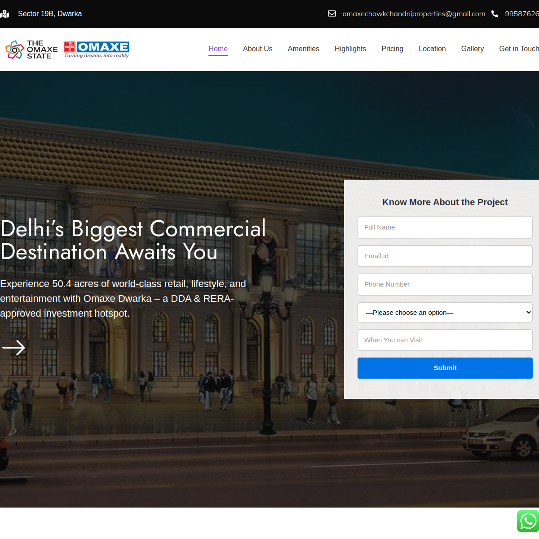This screenshot has width=539, height=539.
Task: Go to the Home menu item
Action: 218,49
